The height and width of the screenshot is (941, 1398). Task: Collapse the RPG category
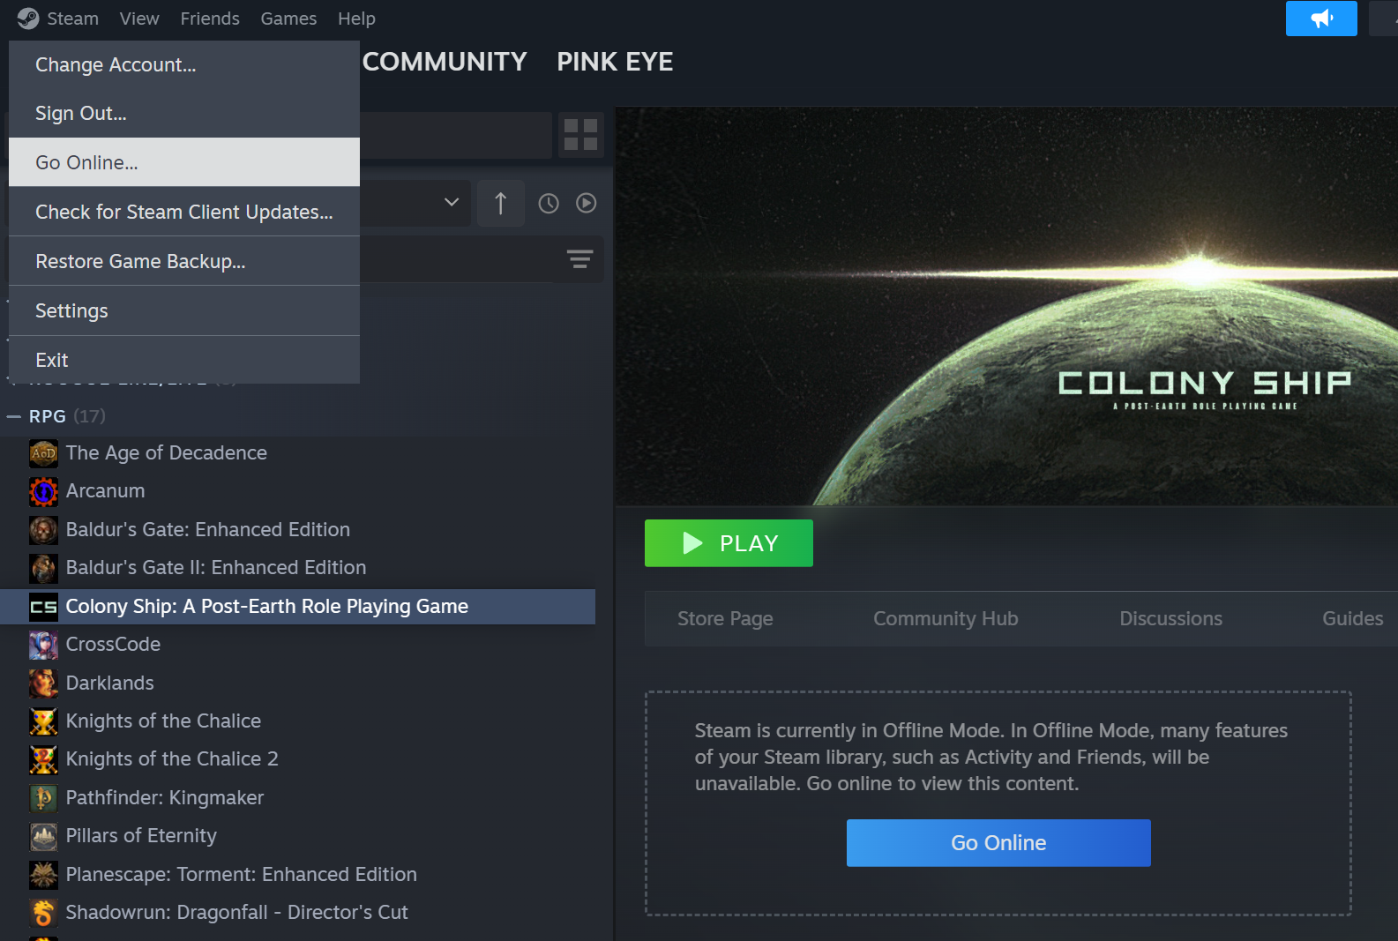[x=13, y=416]
